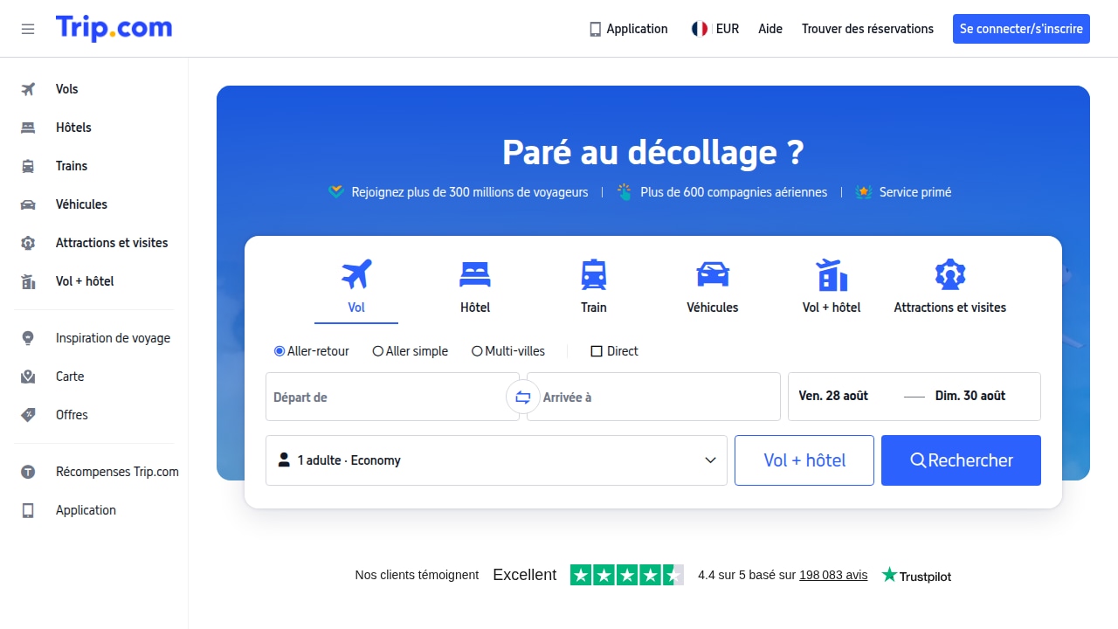Click the bed icon next to Hôtels in sidebar
The height and width of the screenshot is (629, 1118).
click(28, 128)
